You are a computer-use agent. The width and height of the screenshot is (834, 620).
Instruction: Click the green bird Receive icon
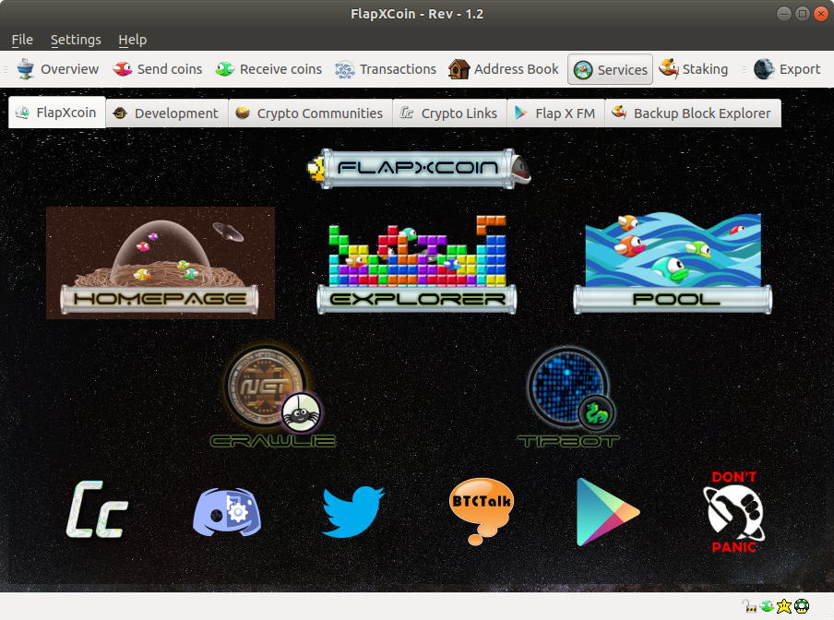(225, 69)
